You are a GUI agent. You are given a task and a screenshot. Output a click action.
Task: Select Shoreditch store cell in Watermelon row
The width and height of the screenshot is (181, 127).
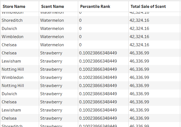[x=12, y=20]
